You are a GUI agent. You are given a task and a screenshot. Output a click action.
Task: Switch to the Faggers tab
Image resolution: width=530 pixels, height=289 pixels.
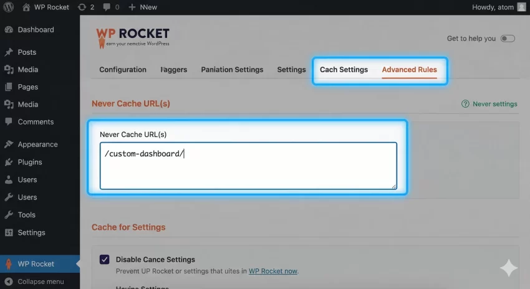174,70
